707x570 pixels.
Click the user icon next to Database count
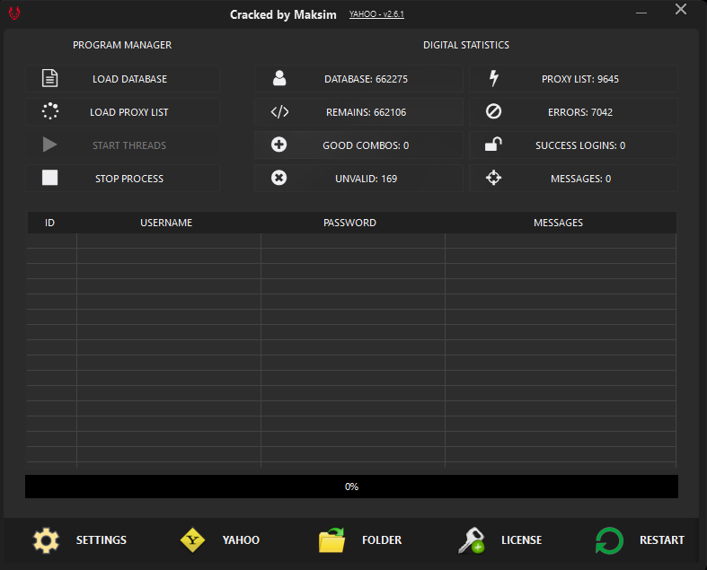(x=279, y=78)
